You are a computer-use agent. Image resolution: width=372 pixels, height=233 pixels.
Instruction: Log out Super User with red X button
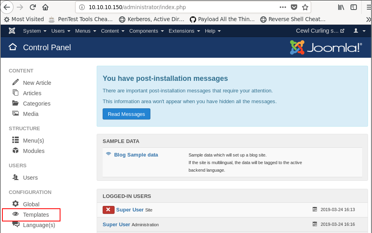(108, 210)
